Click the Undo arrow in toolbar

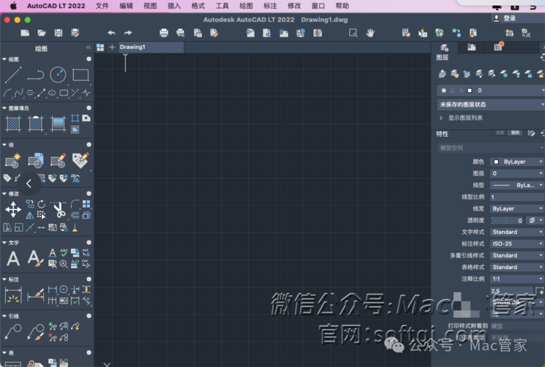111,33
